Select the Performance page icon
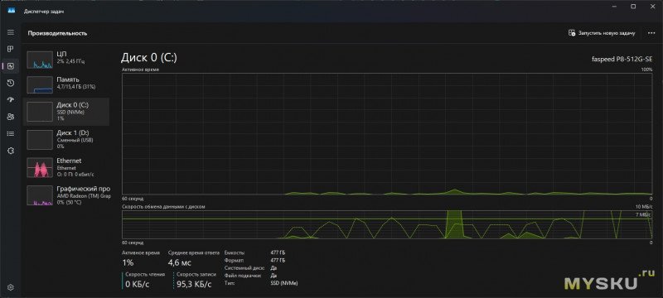 pos(11,66)
